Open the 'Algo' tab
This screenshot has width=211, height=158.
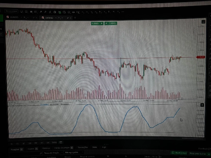[x=104, y=147]
